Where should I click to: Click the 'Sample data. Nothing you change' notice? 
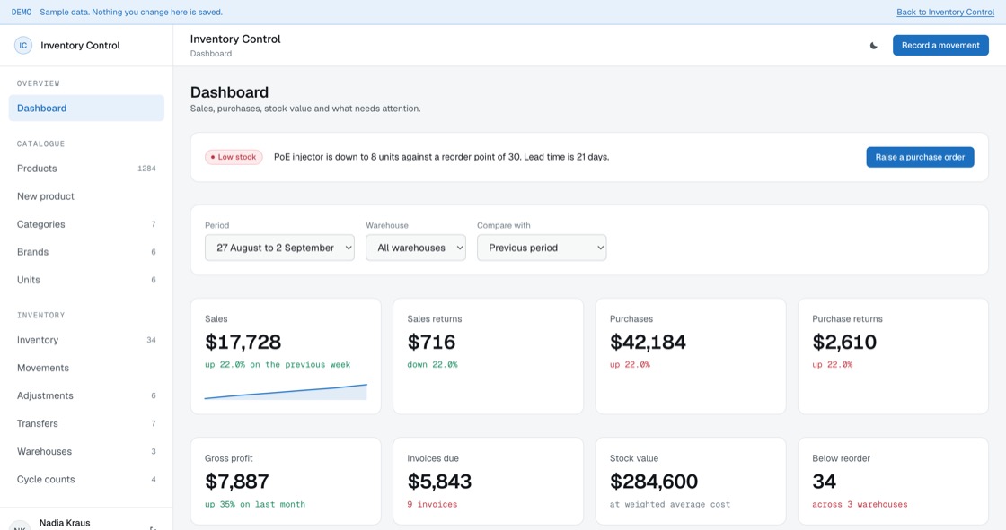point(131,13)
